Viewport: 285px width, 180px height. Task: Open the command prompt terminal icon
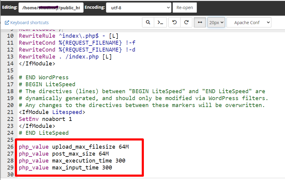[x=160, y=22]
